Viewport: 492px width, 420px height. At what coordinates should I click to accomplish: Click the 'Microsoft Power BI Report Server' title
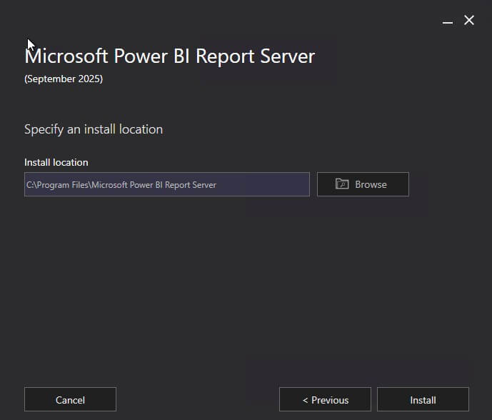(170, 56)
